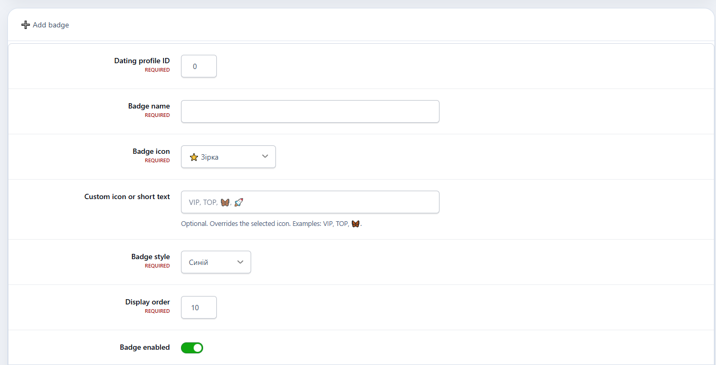The height and width of the screenshot is (365, 716).
Task: Click the star emoji in Badge icon select
Action: tap(194, 157)
